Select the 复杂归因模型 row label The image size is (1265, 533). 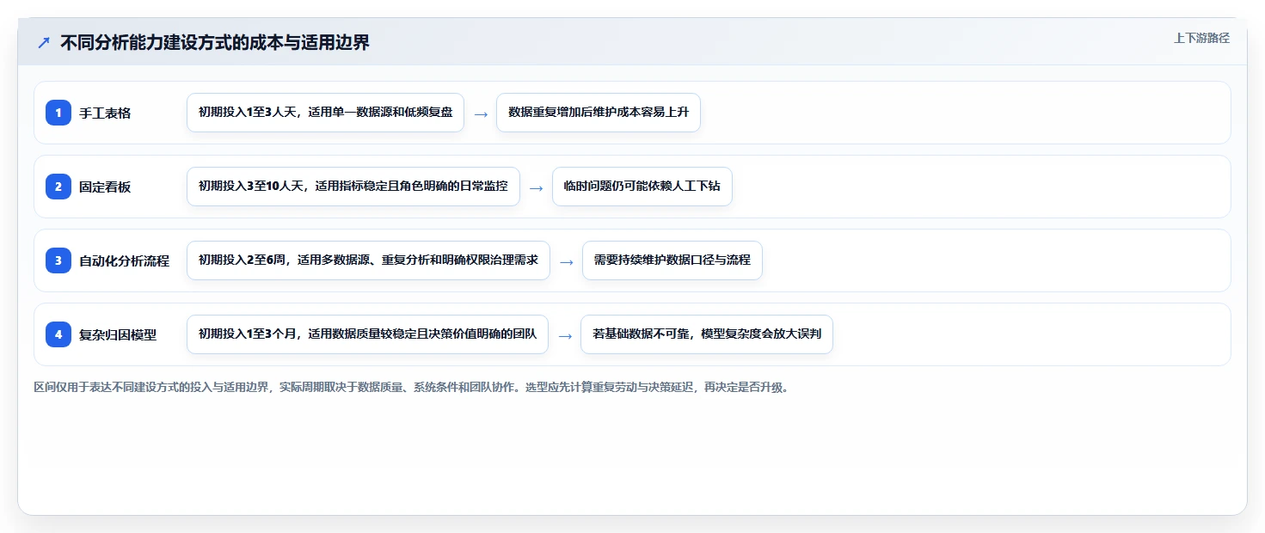point(118,334)
